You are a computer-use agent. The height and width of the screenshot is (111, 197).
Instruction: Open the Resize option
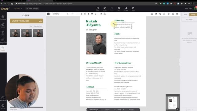point(107,110)
